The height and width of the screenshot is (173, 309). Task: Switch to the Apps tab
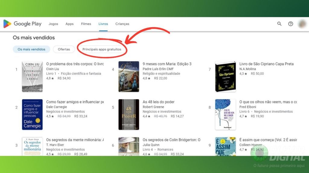tap(70, 24)
